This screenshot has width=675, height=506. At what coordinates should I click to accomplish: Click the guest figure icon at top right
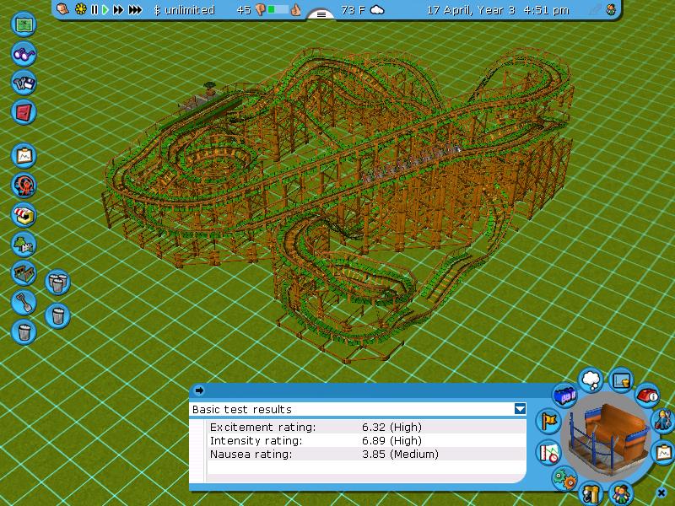[610, 9]
